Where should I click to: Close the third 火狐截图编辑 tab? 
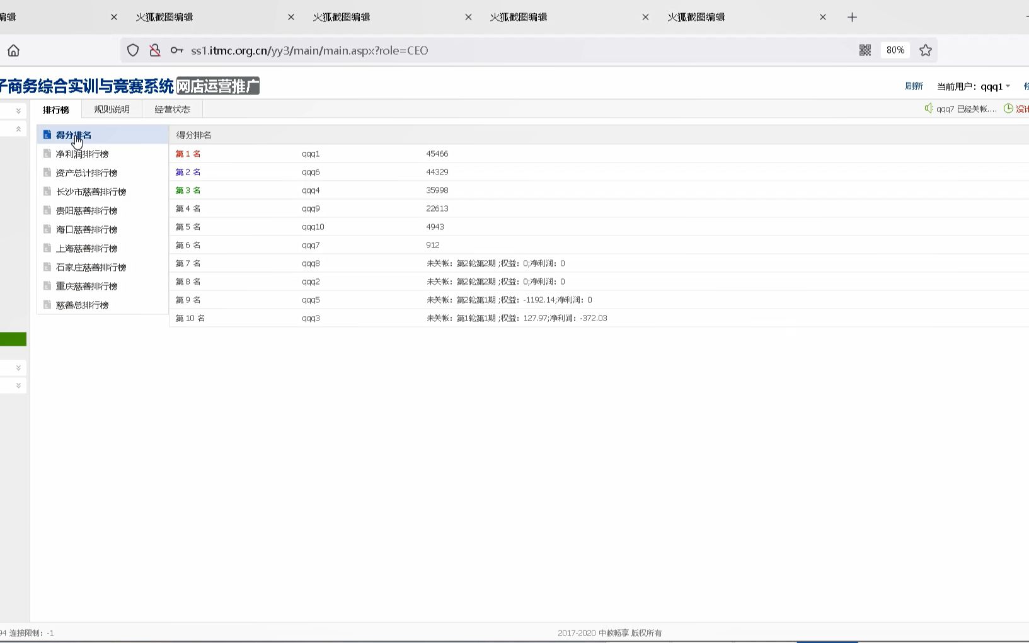click(x=468, y=17)
